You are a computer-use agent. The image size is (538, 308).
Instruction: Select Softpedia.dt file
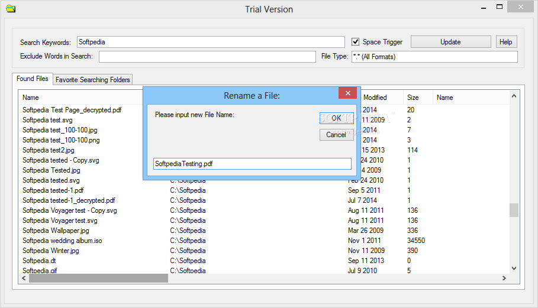tap(39, 261)
